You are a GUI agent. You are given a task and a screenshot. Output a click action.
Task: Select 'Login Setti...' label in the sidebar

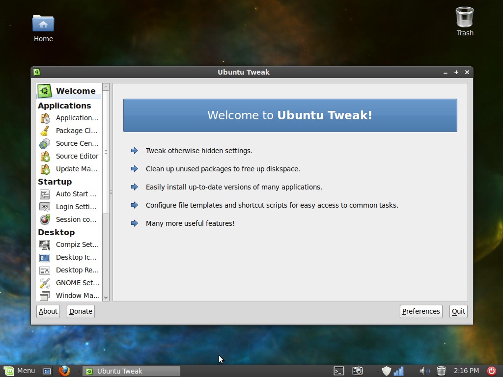[x=76, y=207]
